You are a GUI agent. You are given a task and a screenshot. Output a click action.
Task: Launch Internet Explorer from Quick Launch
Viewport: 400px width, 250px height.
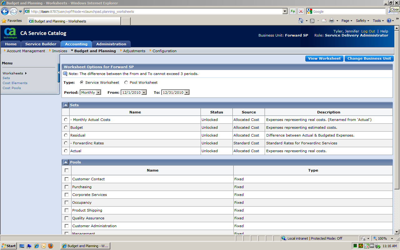pos(37,246)
